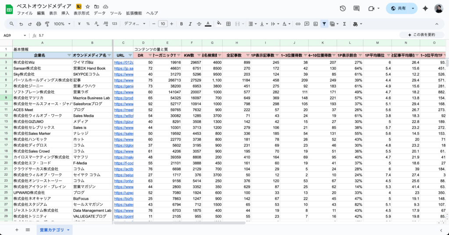
Task: Open the URL column filter dropdown
Action: pyautogui.click(x=130, y=55)
